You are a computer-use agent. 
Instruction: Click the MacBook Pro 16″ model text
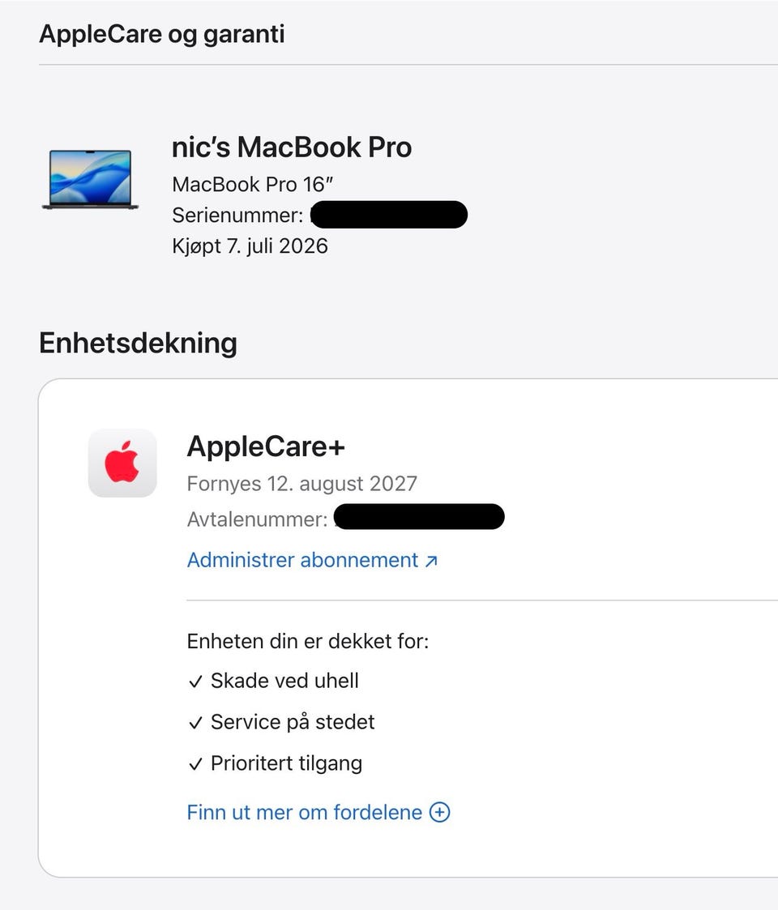click(253, 185)
